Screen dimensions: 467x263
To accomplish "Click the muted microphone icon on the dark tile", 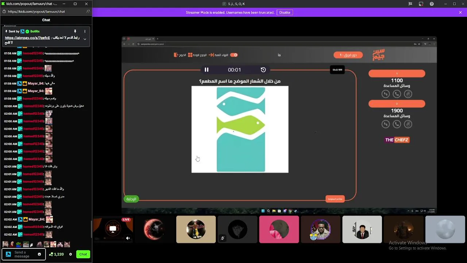I will [222, 238].
